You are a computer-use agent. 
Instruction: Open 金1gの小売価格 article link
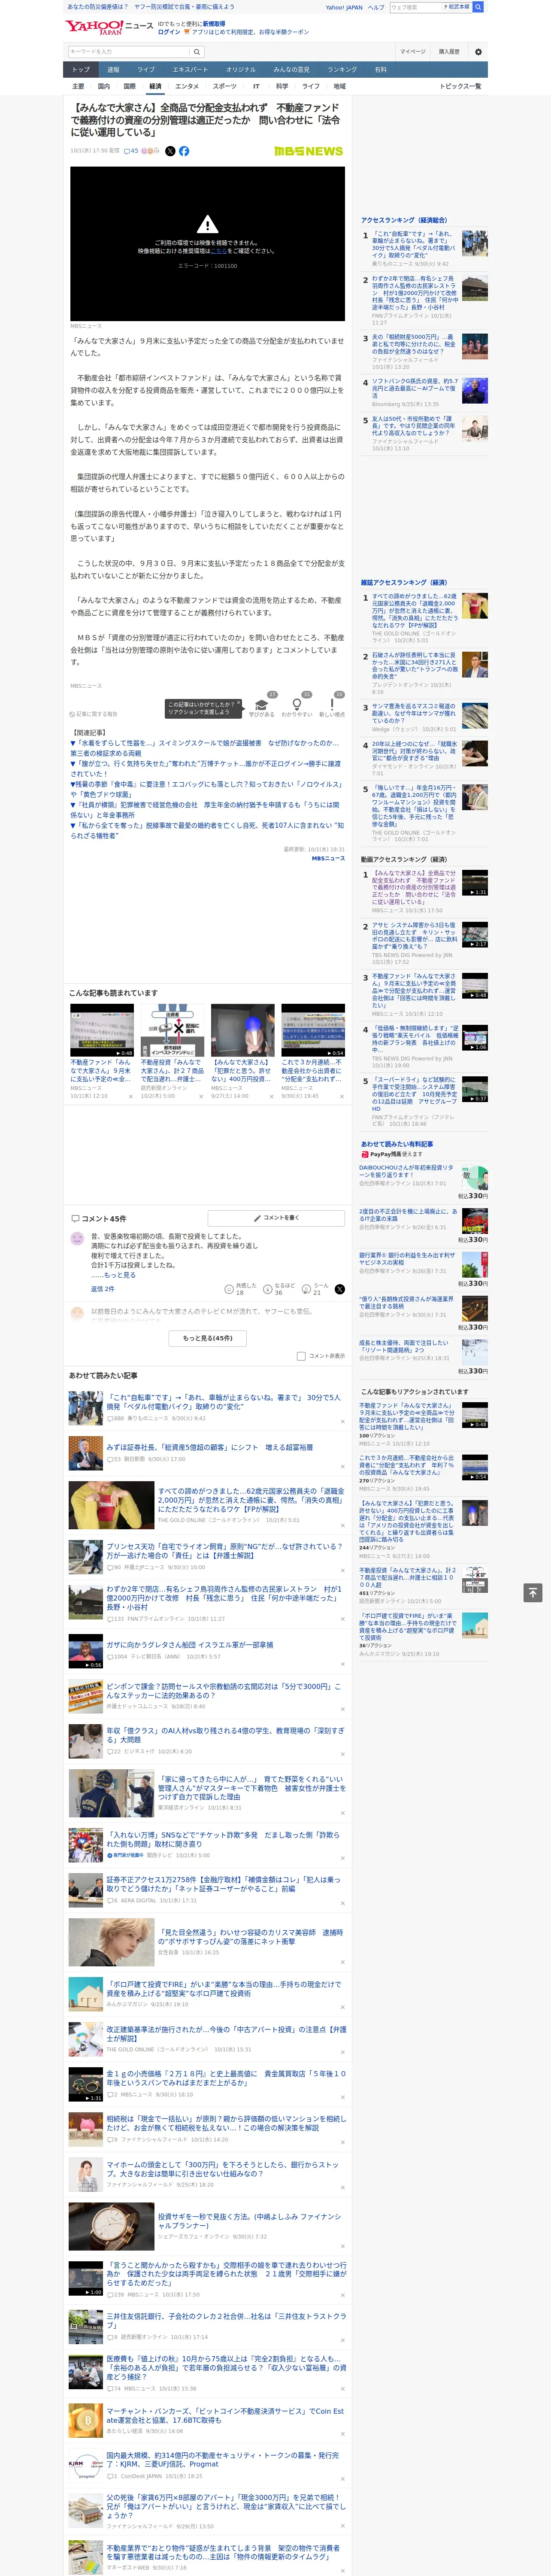226,2078
